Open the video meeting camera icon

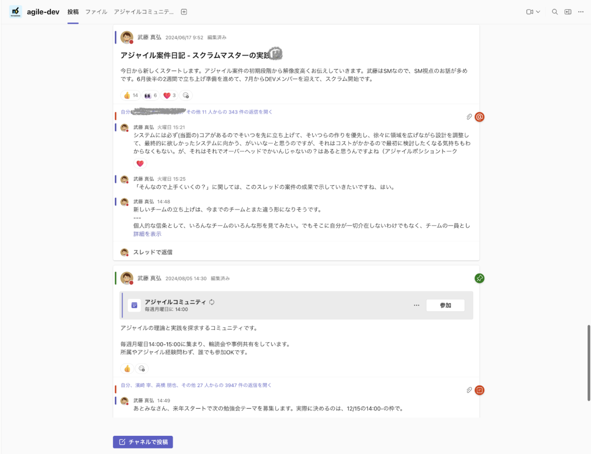click(529, 12)
